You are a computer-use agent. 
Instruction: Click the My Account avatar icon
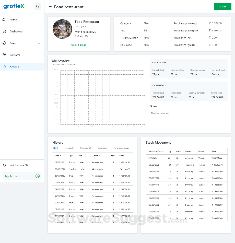coord(38,176)
